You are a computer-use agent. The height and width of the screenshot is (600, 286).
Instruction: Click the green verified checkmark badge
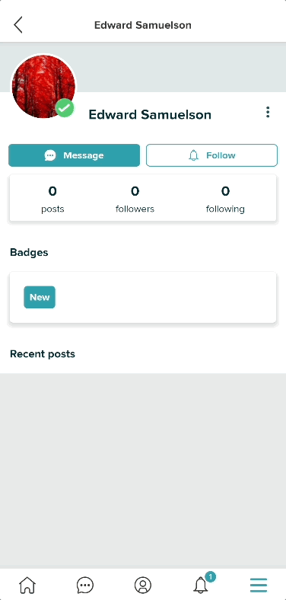click(65, 108)
